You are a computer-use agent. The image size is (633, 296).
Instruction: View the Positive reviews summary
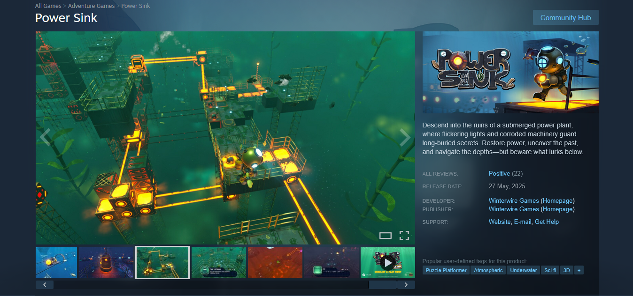[499, 173]
